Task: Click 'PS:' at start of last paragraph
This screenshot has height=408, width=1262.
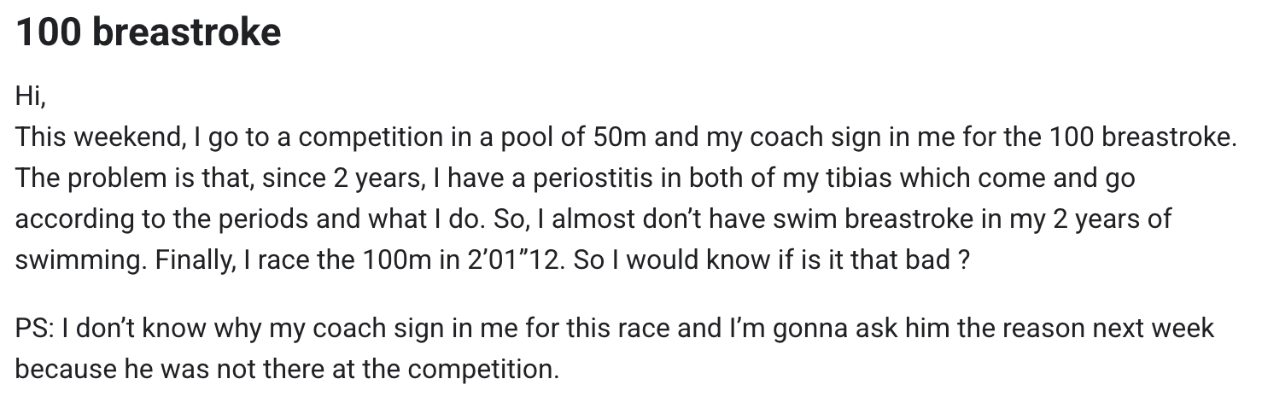Action: coord(36,328)
